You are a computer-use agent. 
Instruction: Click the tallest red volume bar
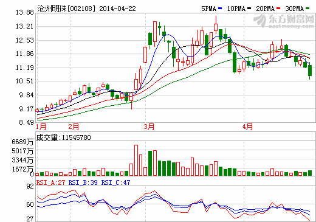pos(136,160)
